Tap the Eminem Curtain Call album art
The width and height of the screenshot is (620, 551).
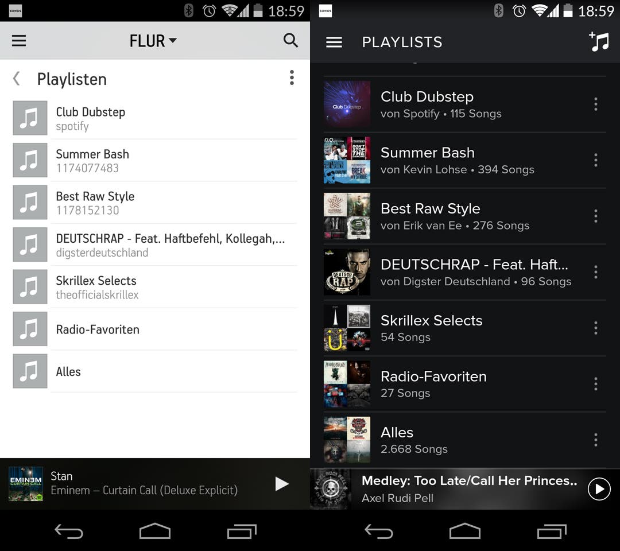point(26,484)
